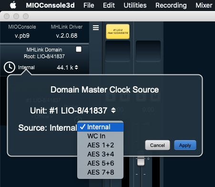Click the second strip's empty top slot
This screenshot has height=187, width=215.
[148, 51]
